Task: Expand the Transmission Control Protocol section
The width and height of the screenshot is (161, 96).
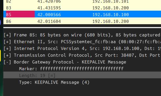Action: pos(7,55)
